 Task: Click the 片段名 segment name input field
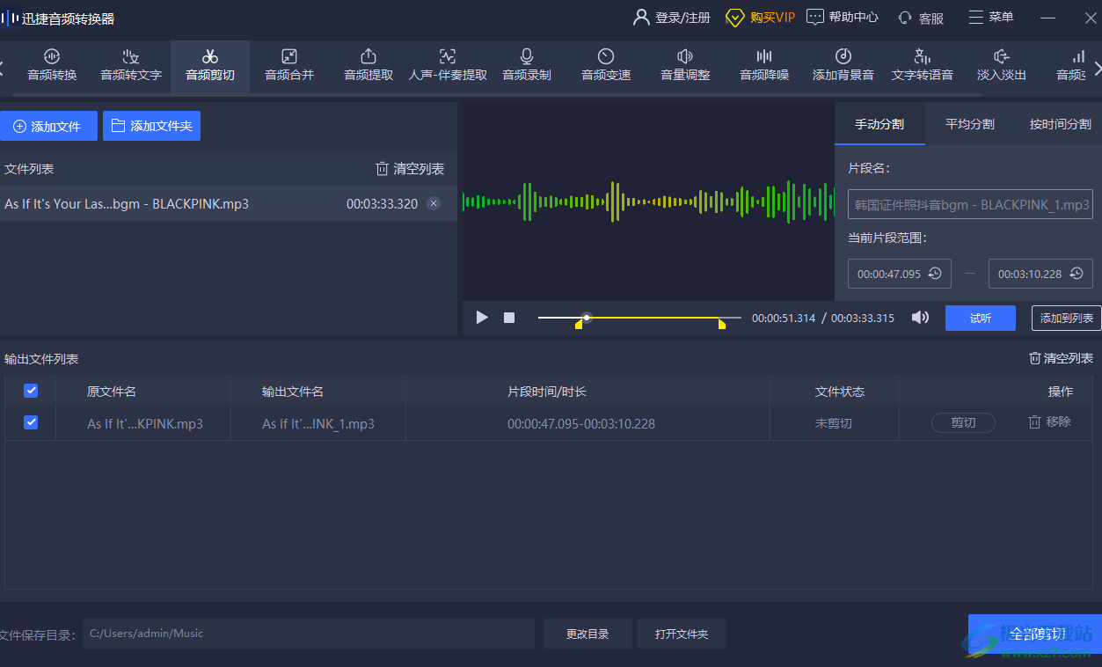click(x=970, y=204)
